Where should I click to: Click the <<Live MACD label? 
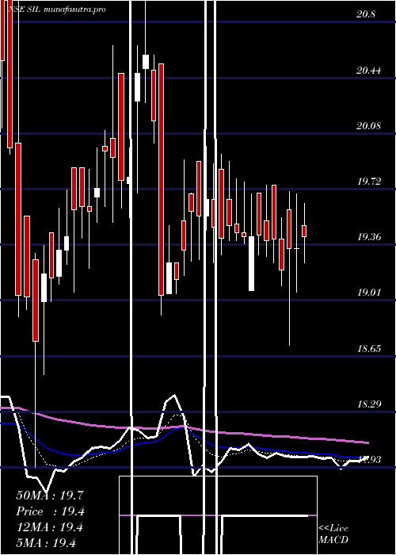click(x=333, y=534)
